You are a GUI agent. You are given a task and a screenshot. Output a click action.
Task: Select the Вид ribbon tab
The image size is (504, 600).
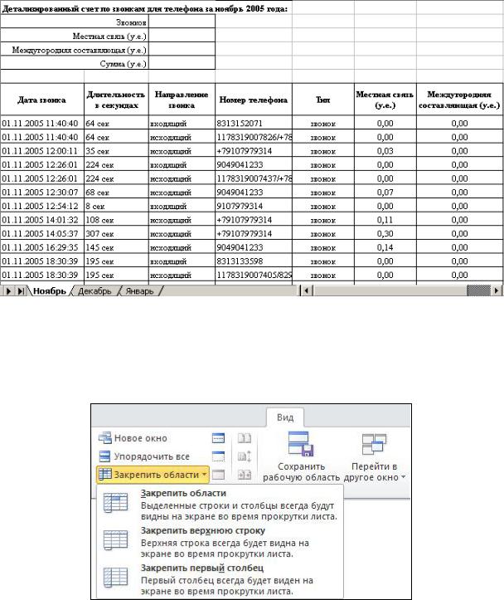pos(285,417)
